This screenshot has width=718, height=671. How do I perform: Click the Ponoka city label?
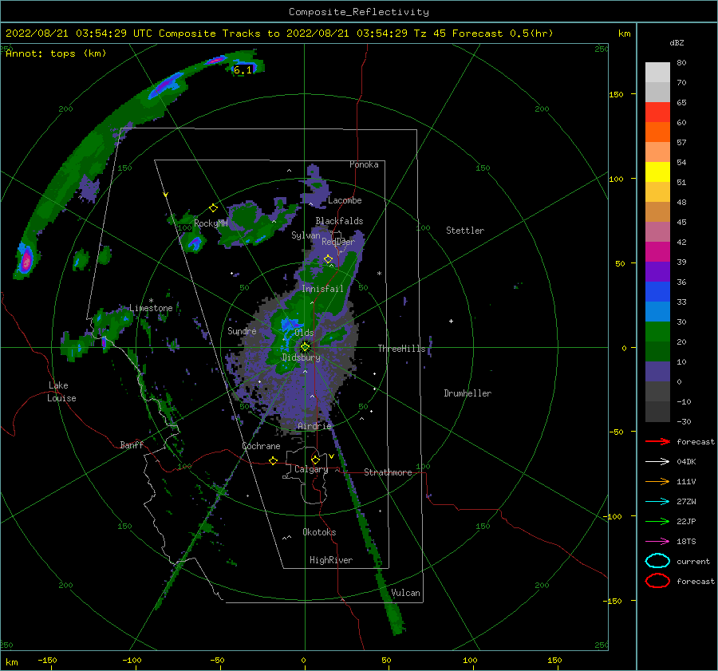(364, 164)
